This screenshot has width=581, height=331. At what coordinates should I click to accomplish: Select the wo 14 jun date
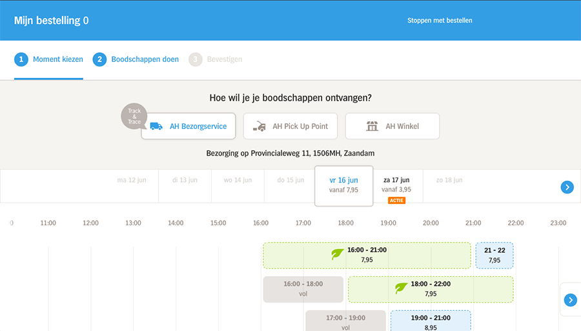[x=238, y=180]
